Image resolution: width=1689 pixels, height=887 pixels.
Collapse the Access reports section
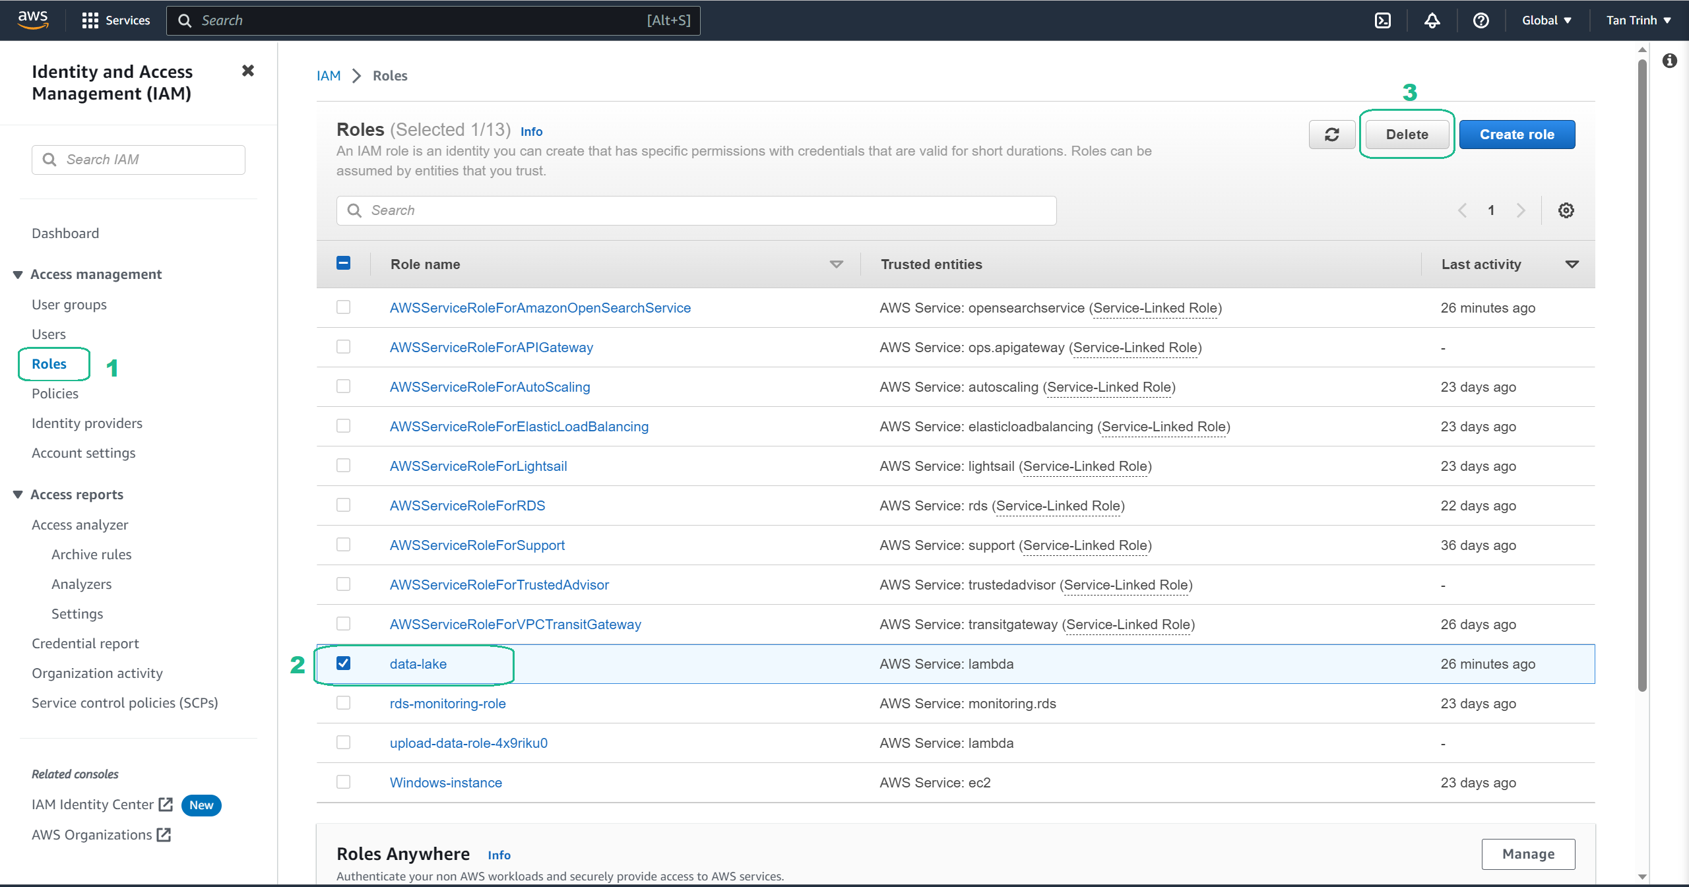18,495
